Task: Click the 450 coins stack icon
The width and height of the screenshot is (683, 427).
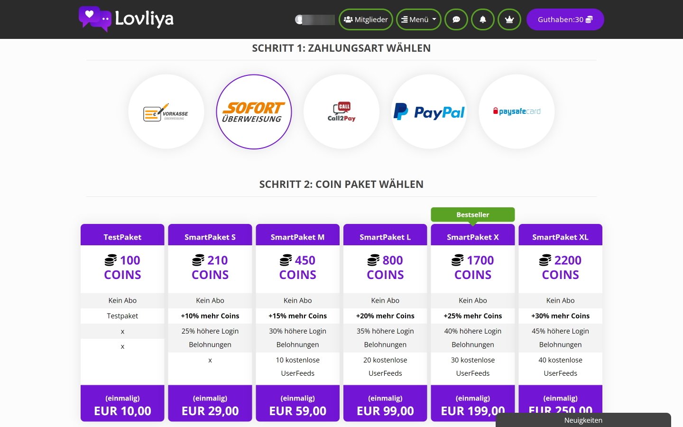Action: (286, 260)
